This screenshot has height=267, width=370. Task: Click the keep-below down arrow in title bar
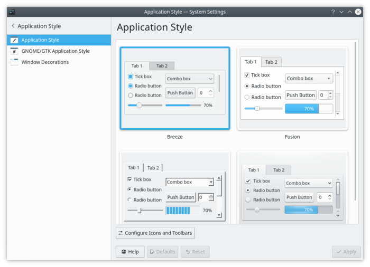341,12
